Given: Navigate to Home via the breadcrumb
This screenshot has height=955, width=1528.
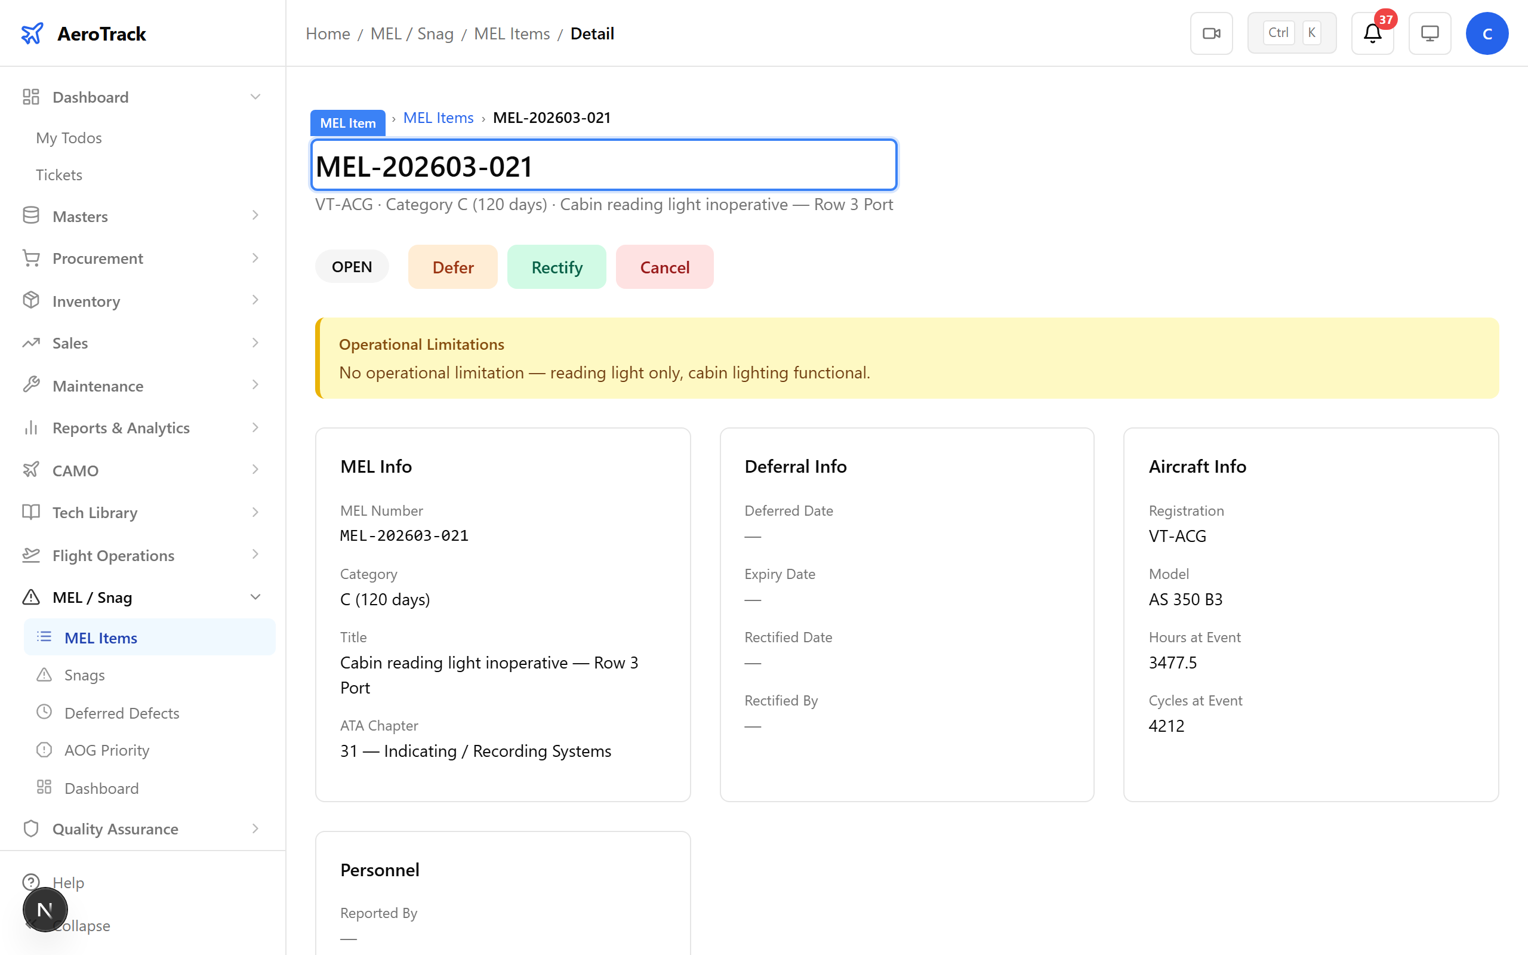Looking at the screenshot, I should 327,33.
